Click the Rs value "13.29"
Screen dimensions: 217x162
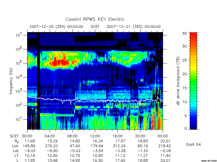(52, 141)
